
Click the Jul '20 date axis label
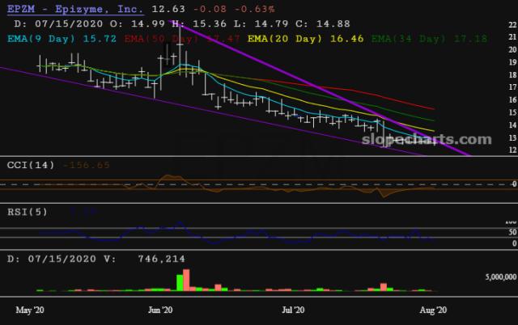(x=292, y=310)
